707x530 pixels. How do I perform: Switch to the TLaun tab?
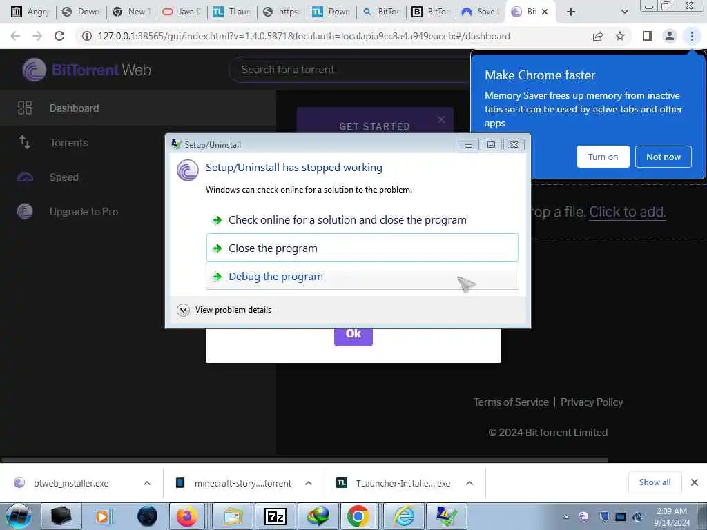[x=232, y=12]
